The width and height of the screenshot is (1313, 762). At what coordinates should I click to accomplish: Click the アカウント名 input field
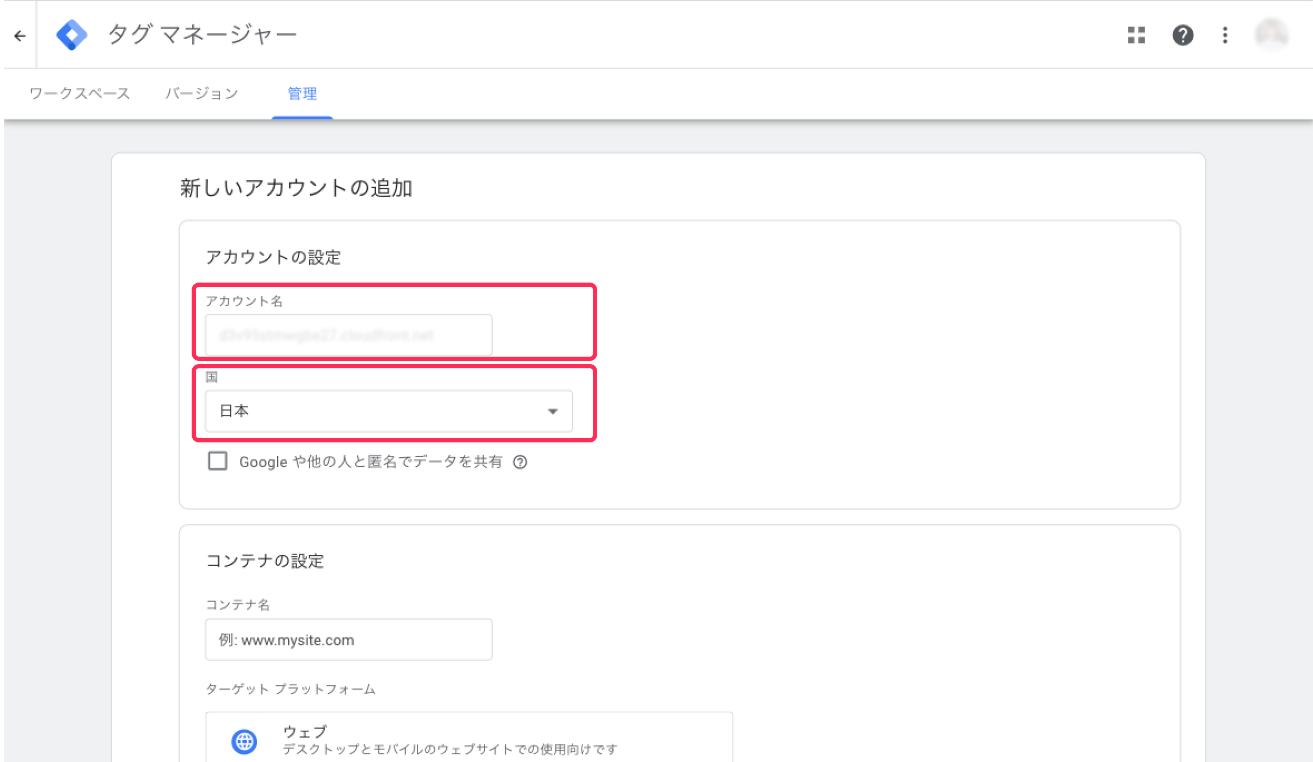[x=348, y=335]
